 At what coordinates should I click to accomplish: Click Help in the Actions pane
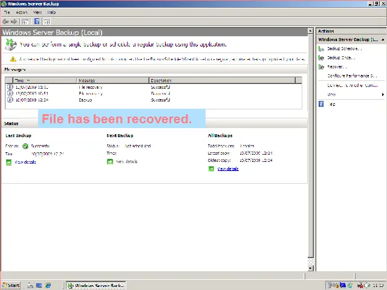pyautogui.click(x=332, y=104)
